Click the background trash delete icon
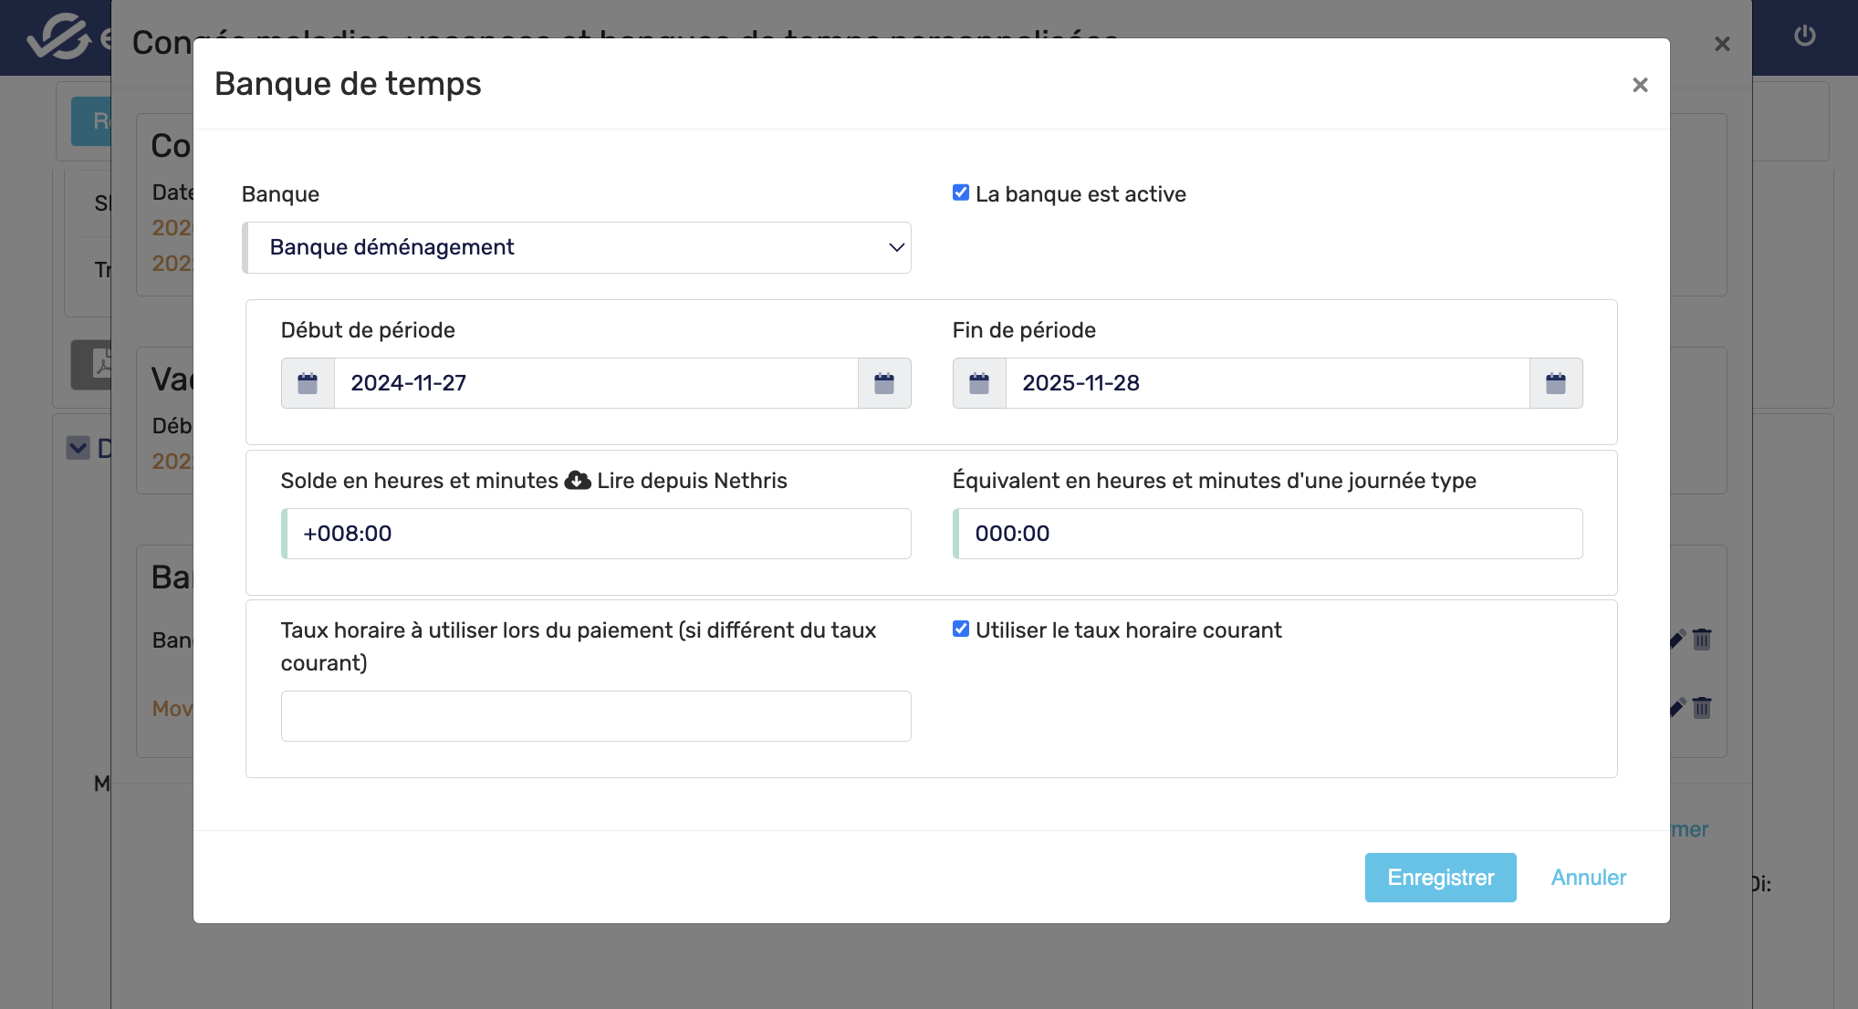 pyautogui.click(x=1702, y=640)
